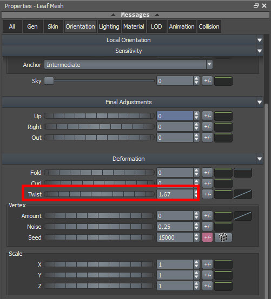Open the Sky variance curve box
The width and height of the screenshot is (271, 299).
click(223, 81)
